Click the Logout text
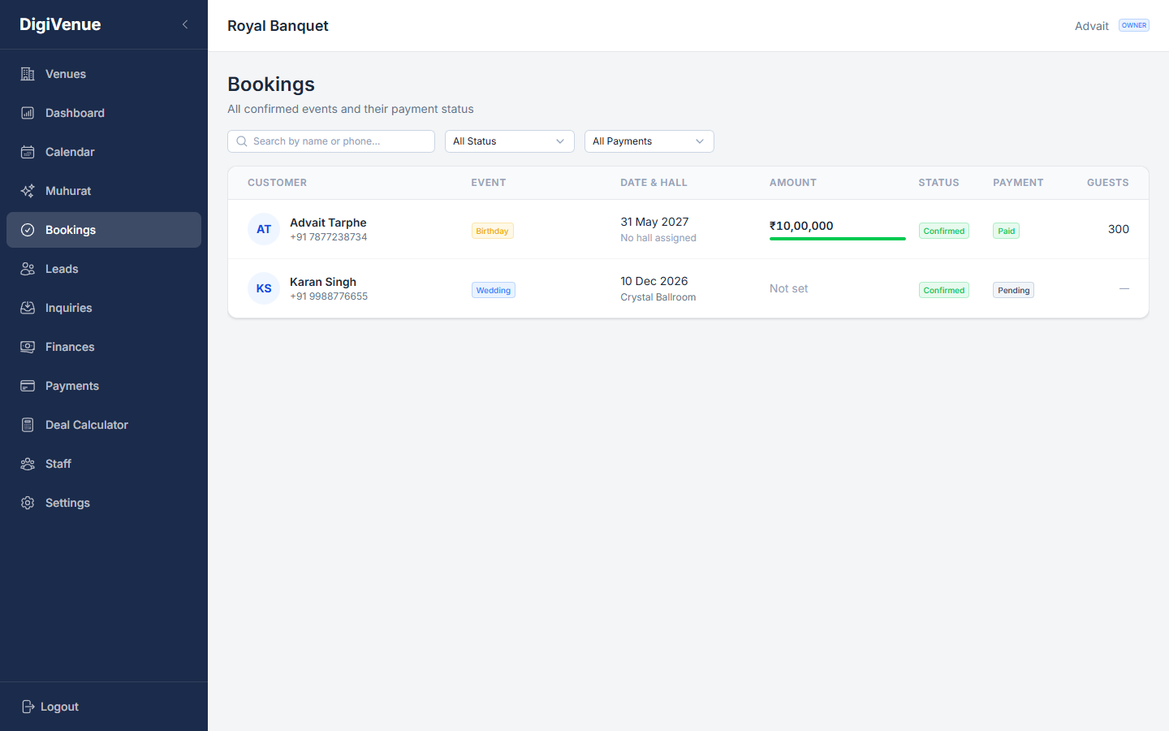The height and width of the screenshot is (731, 1169). 59,707
